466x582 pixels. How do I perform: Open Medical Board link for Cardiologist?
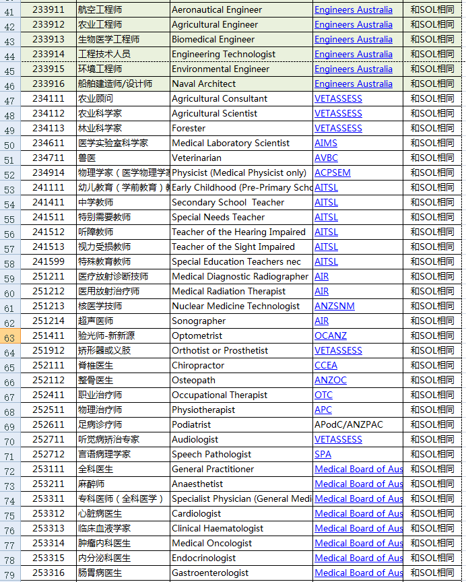coord(358,514)
